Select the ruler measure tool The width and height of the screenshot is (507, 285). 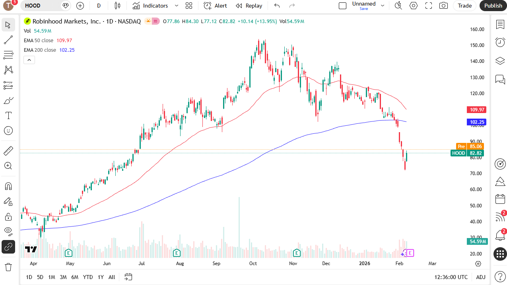(8, 151)
